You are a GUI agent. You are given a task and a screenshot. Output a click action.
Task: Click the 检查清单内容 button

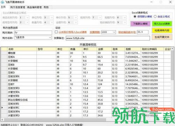point(162,30)
